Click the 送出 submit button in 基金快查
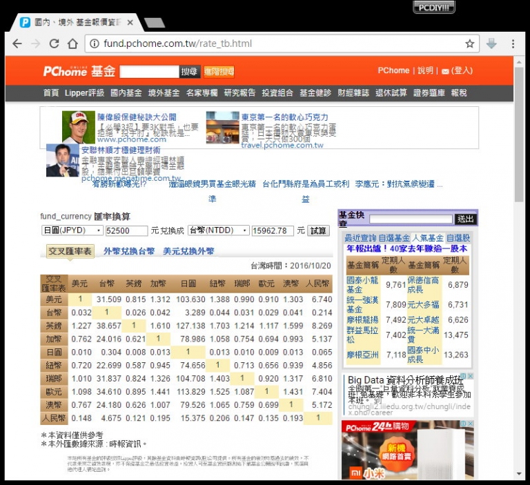The image size is (530, 485). [465, 219]
